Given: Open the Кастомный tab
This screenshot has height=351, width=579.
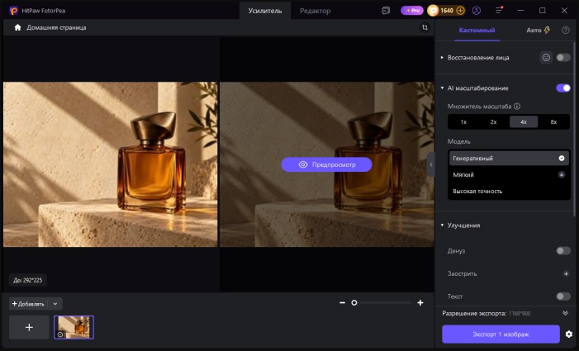Looking at the screenshot, I should click(477, 31).
